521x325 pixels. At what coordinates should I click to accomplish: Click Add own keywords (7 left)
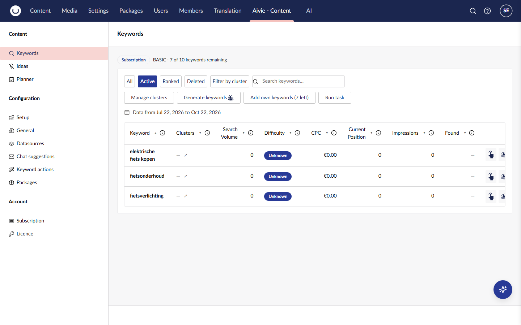coord(279,97)
